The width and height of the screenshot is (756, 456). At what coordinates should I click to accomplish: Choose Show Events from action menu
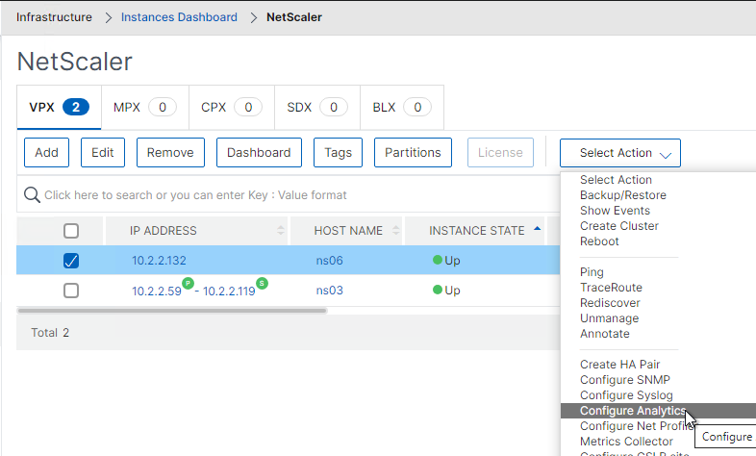pos(615,211)
